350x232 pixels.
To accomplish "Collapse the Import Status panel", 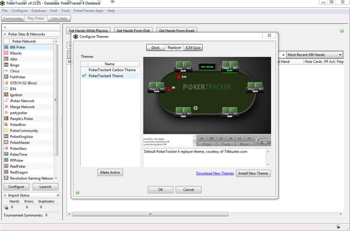I will 5,195.
